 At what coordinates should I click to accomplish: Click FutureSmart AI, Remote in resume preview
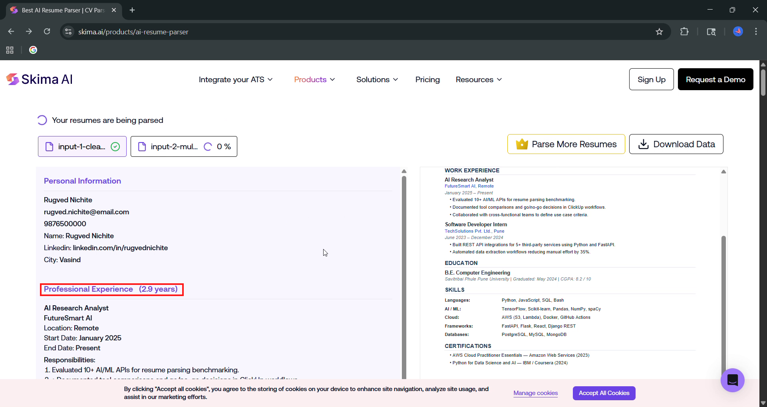click(469, 186)
